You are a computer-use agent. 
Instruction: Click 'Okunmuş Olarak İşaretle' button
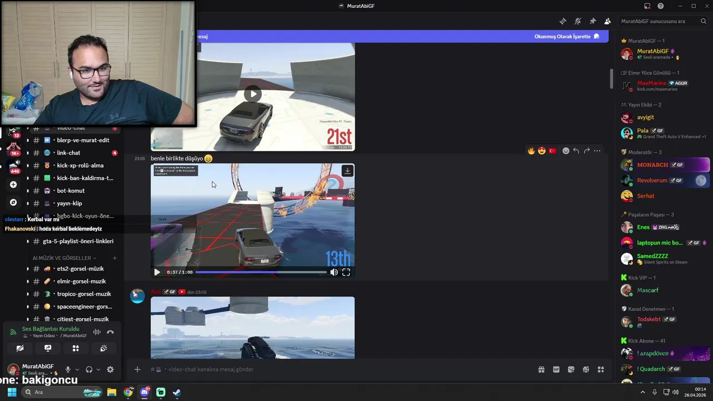click(567, 36)
